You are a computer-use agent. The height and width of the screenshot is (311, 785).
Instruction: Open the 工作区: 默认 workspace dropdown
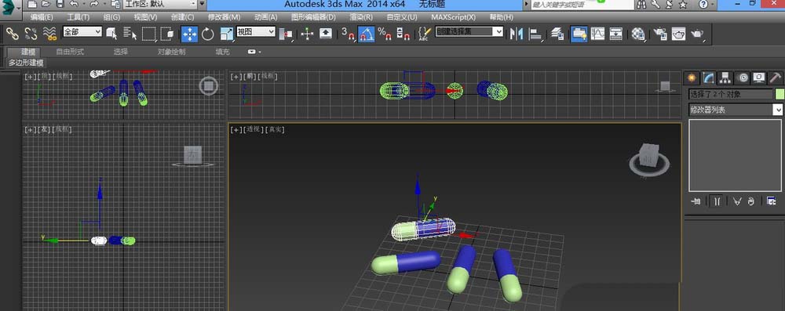[x=161, y=4]
